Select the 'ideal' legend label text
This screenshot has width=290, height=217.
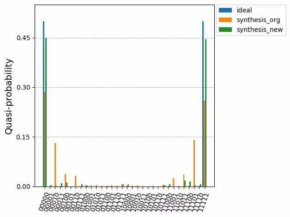[244, 10]
